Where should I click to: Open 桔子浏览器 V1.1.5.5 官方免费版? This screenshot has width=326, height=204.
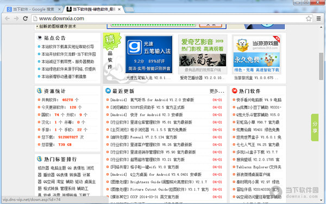[159, 130]
